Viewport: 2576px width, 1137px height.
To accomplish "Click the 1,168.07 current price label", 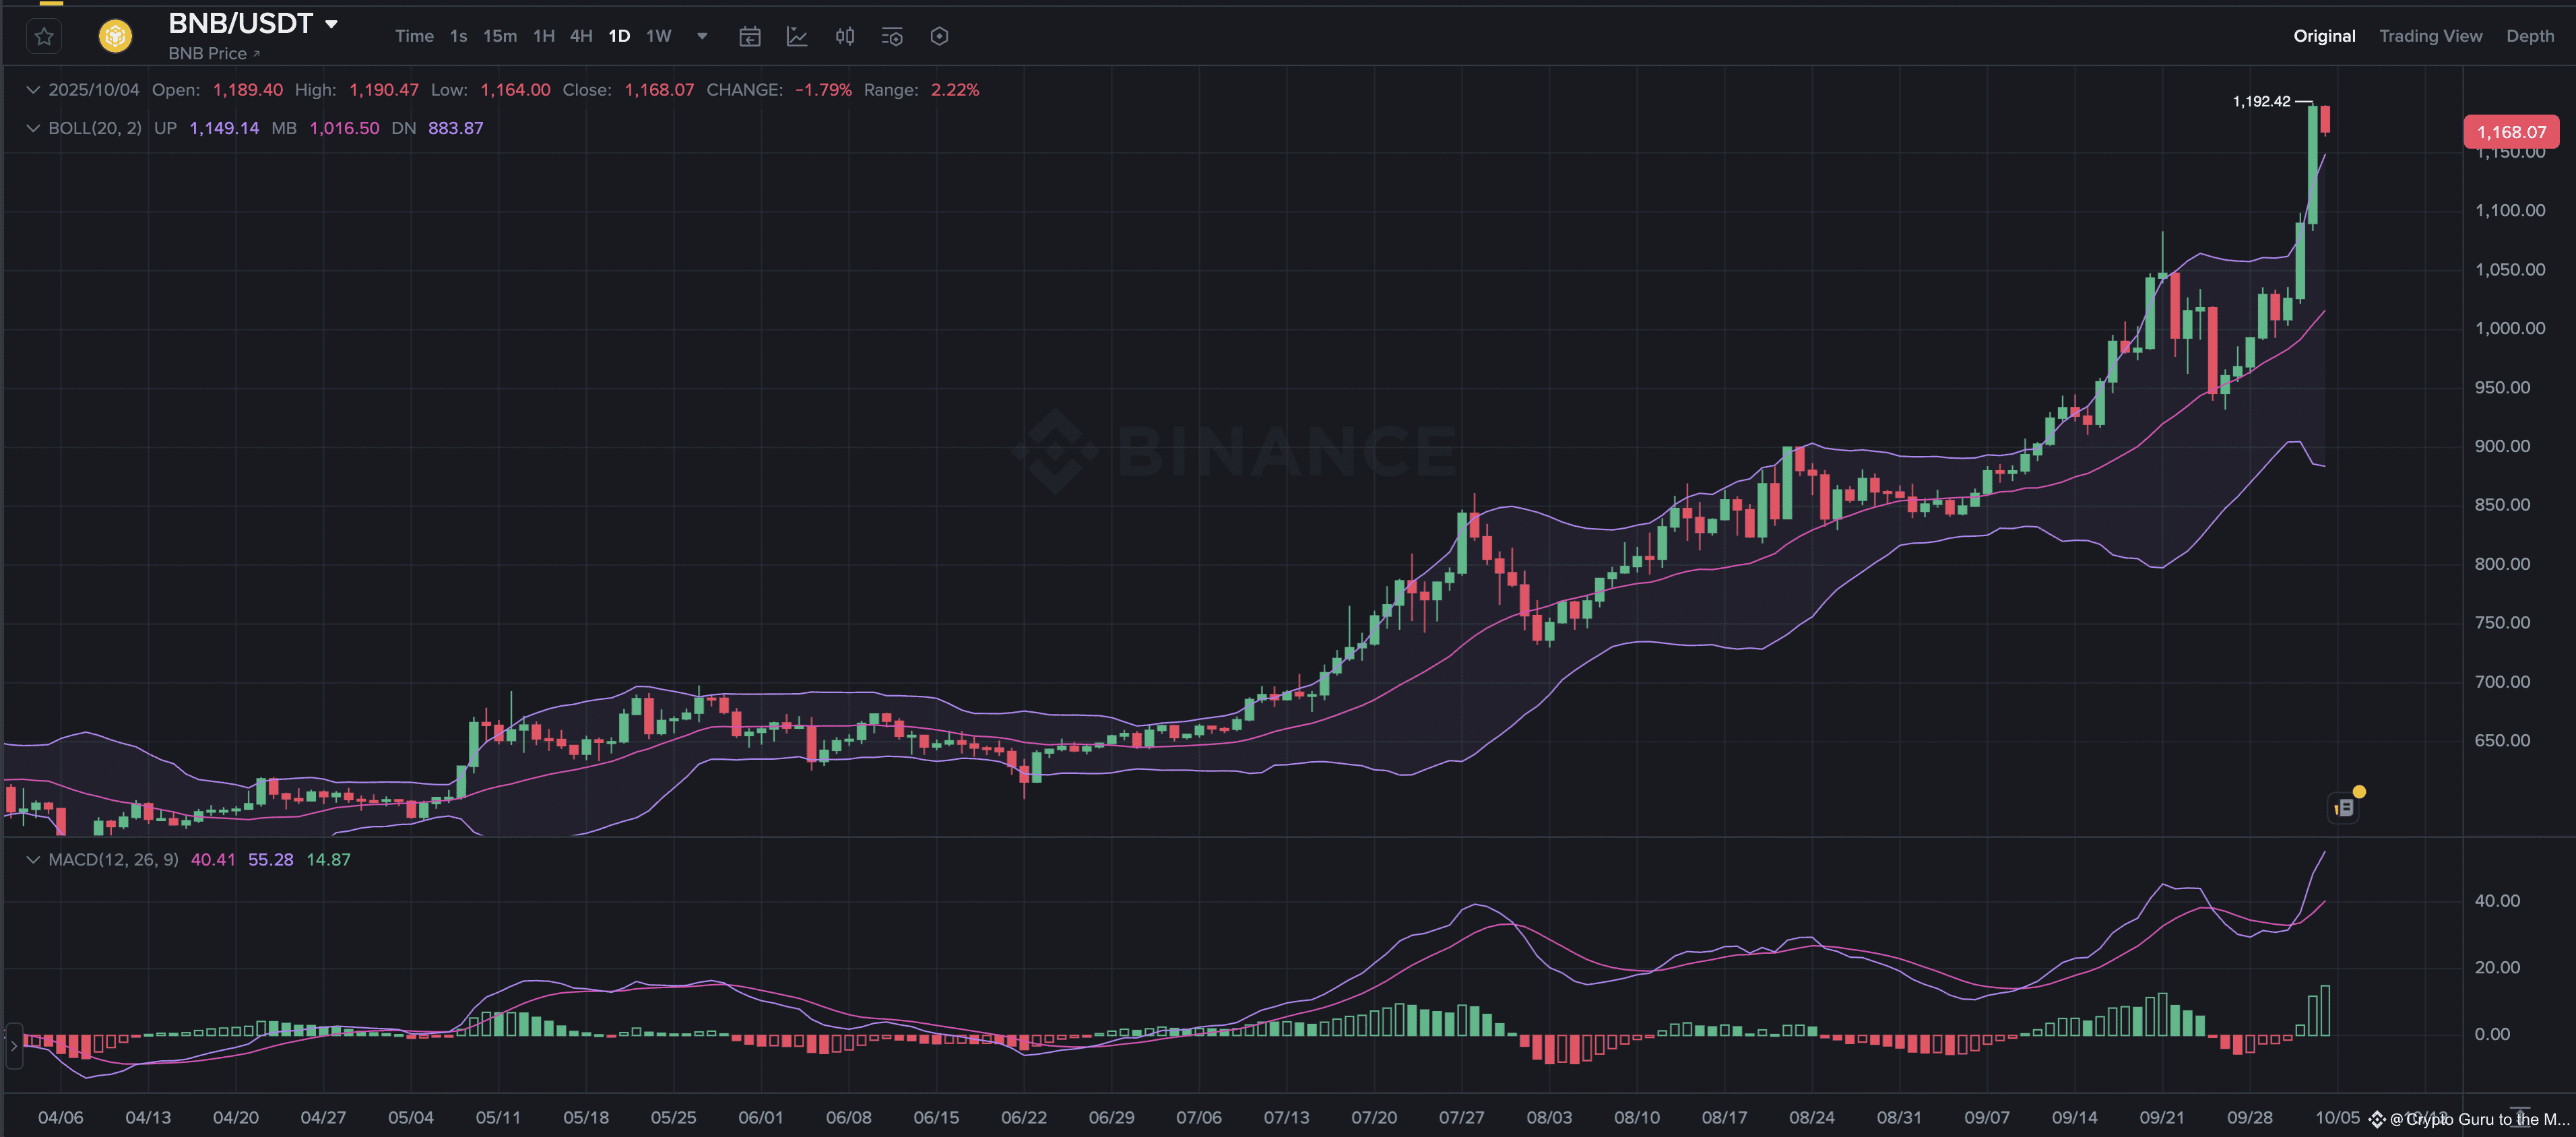I will pos(2511,132).
